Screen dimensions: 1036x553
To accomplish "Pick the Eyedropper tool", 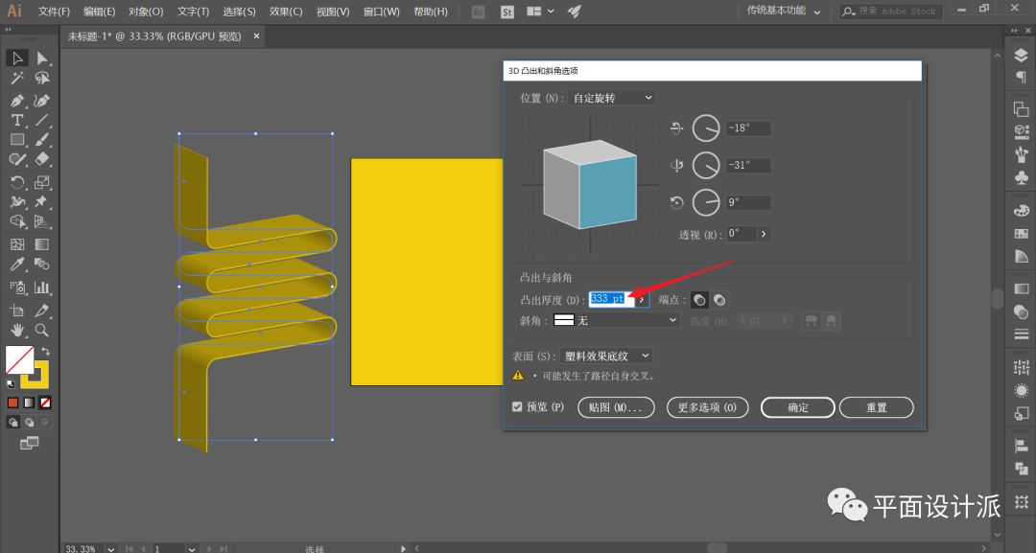I will pos(17,265).
